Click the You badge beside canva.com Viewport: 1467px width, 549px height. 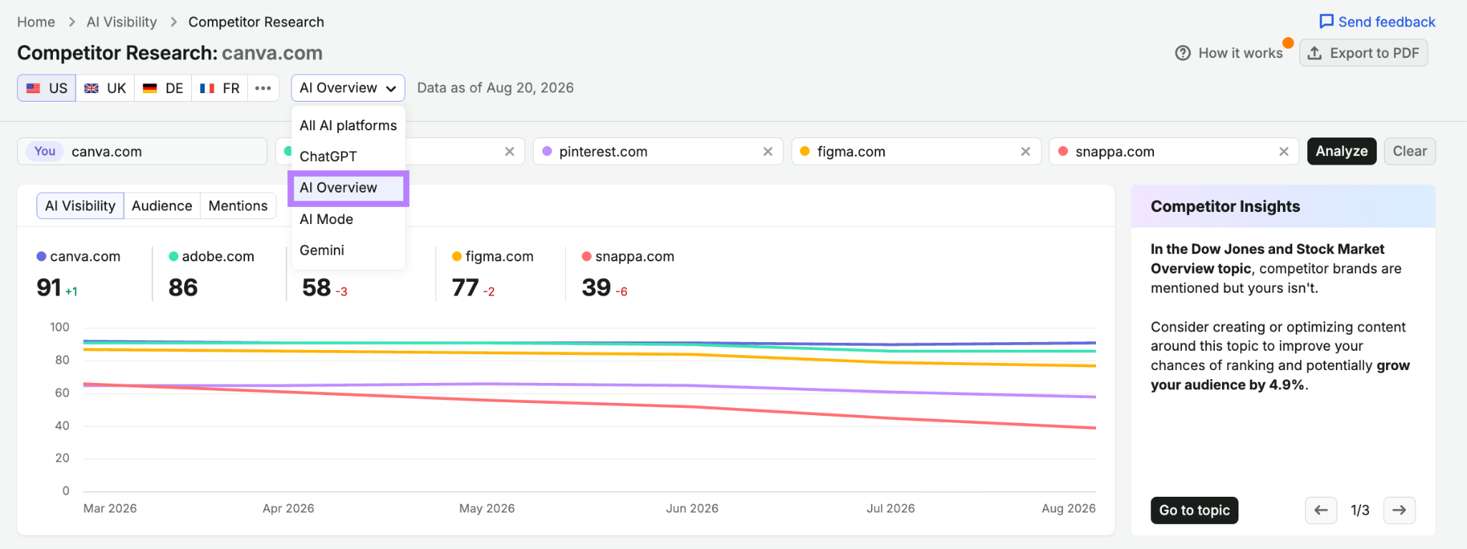pos(44,151)
